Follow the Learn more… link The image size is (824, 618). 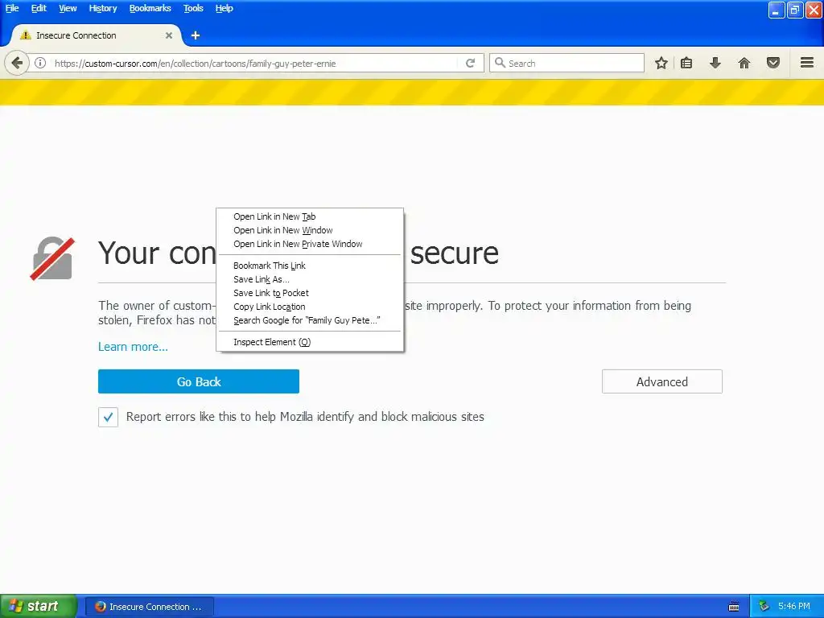[x=133, y=347]
